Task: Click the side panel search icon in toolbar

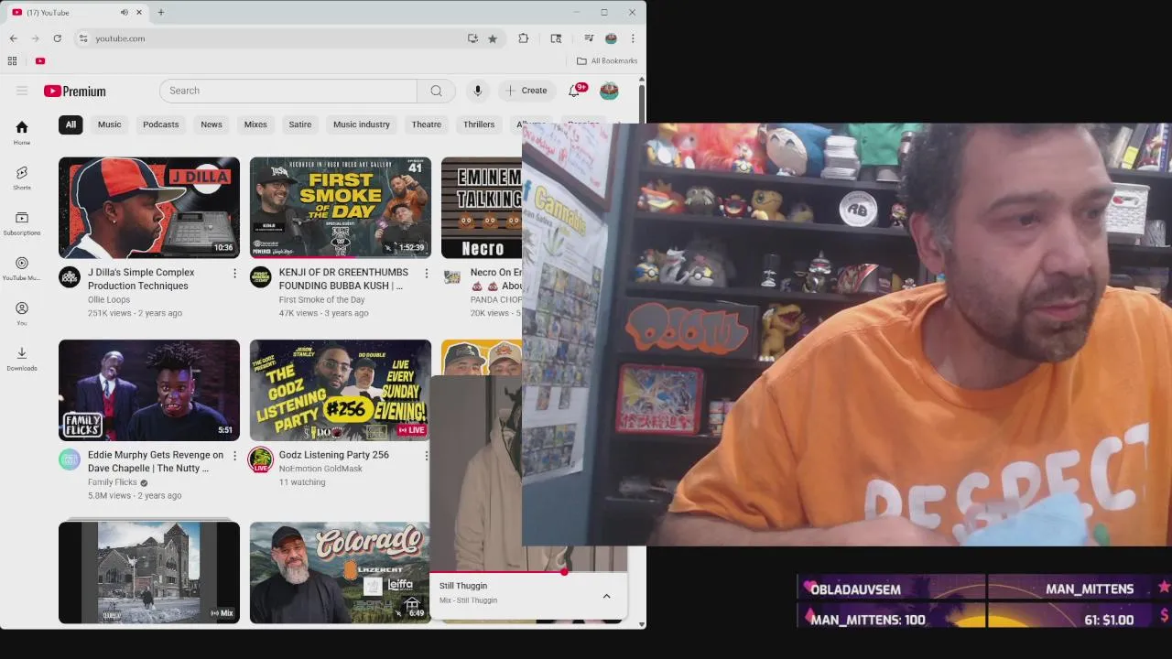Action: click(x=556, y=38)
